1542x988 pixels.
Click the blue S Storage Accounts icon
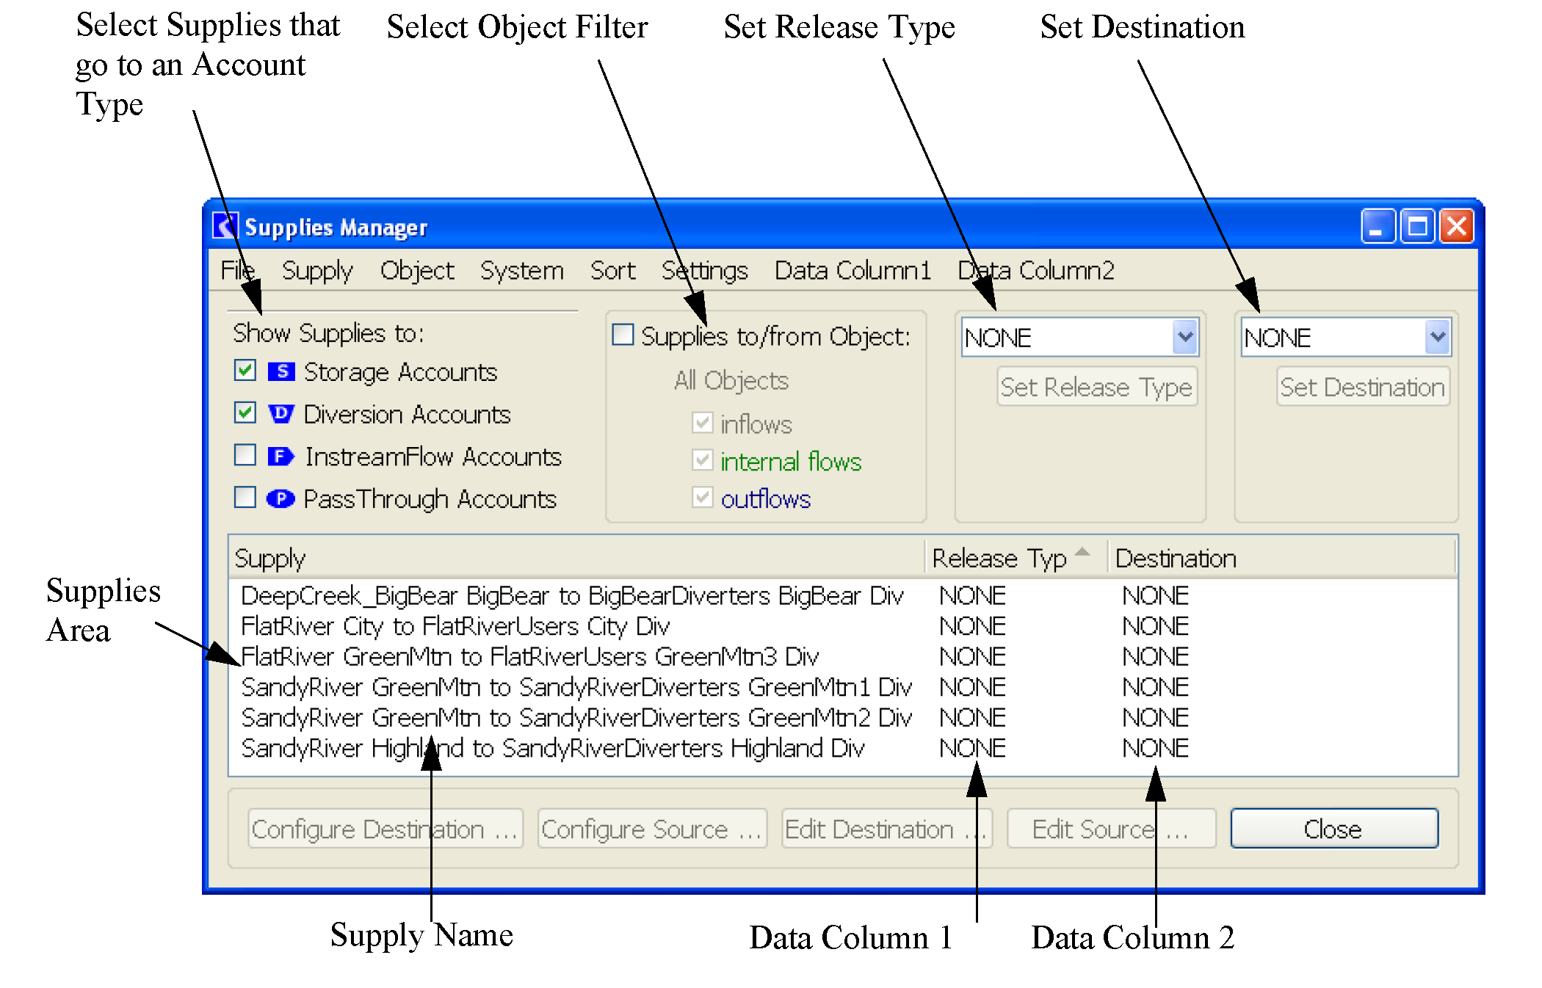281,371
